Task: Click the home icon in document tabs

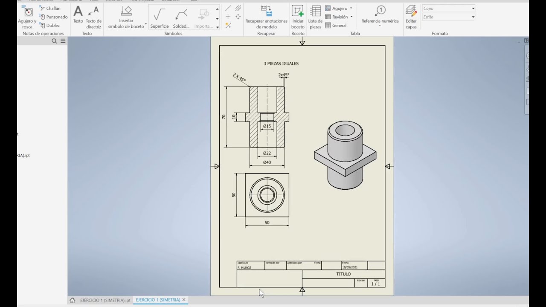Action: 73,300
